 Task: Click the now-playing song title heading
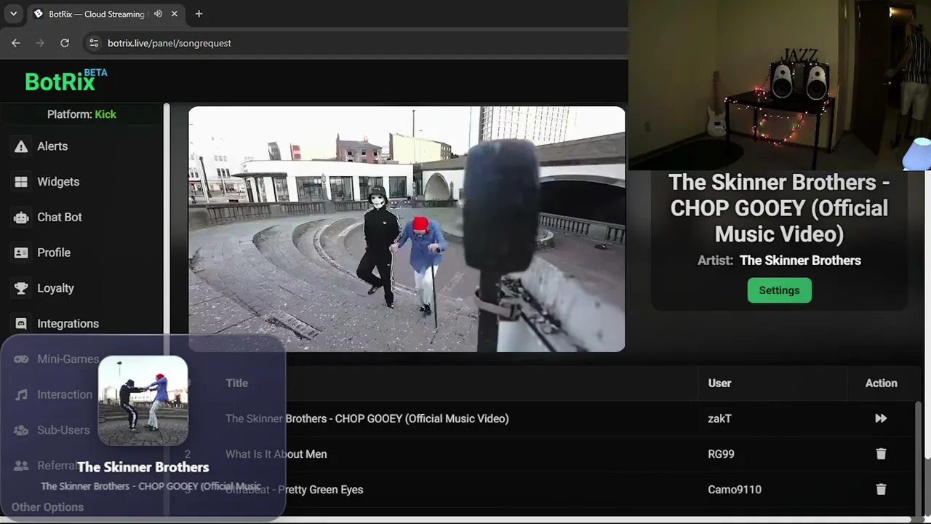pyautogui.click(x=779, y=208)
